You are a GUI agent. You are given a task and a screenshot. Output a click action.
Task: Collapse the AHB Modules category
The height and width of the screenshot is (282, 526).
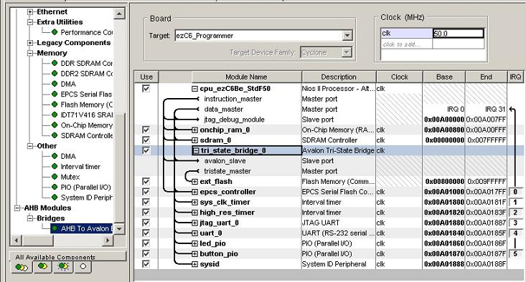[x=17, y=208]
